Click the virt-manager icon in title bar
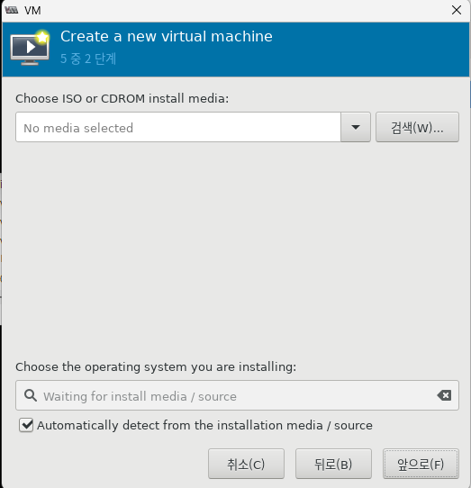This screenshot has width=471, height=488. coord(12,10)
